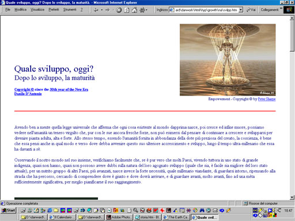Open the Visualizza menu

click(x=37, y=10)
